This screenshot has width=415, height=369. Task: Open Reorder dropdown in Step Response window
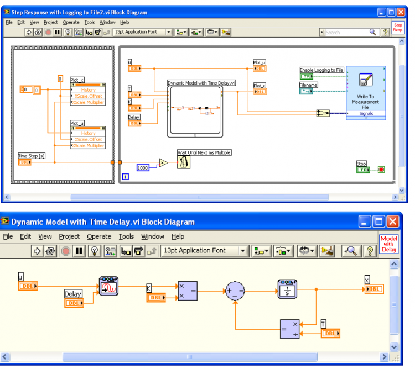tap(212, 32)
